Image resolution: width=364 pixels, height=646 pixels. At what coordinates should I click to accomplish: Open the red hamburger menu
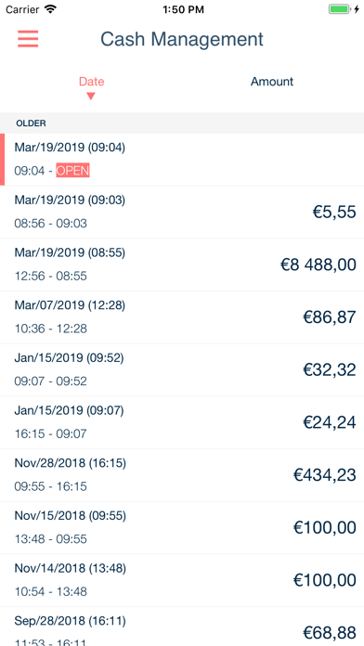[28, 39]
